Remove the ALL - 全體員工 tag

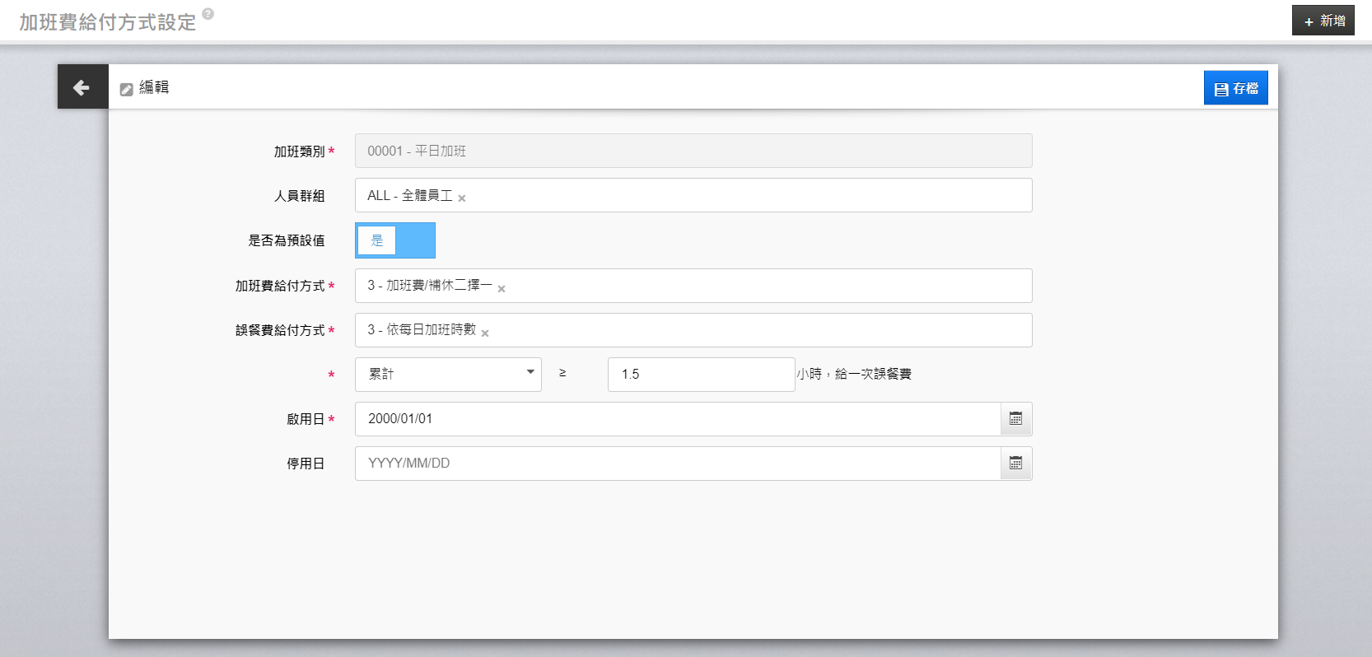point(462,198)
